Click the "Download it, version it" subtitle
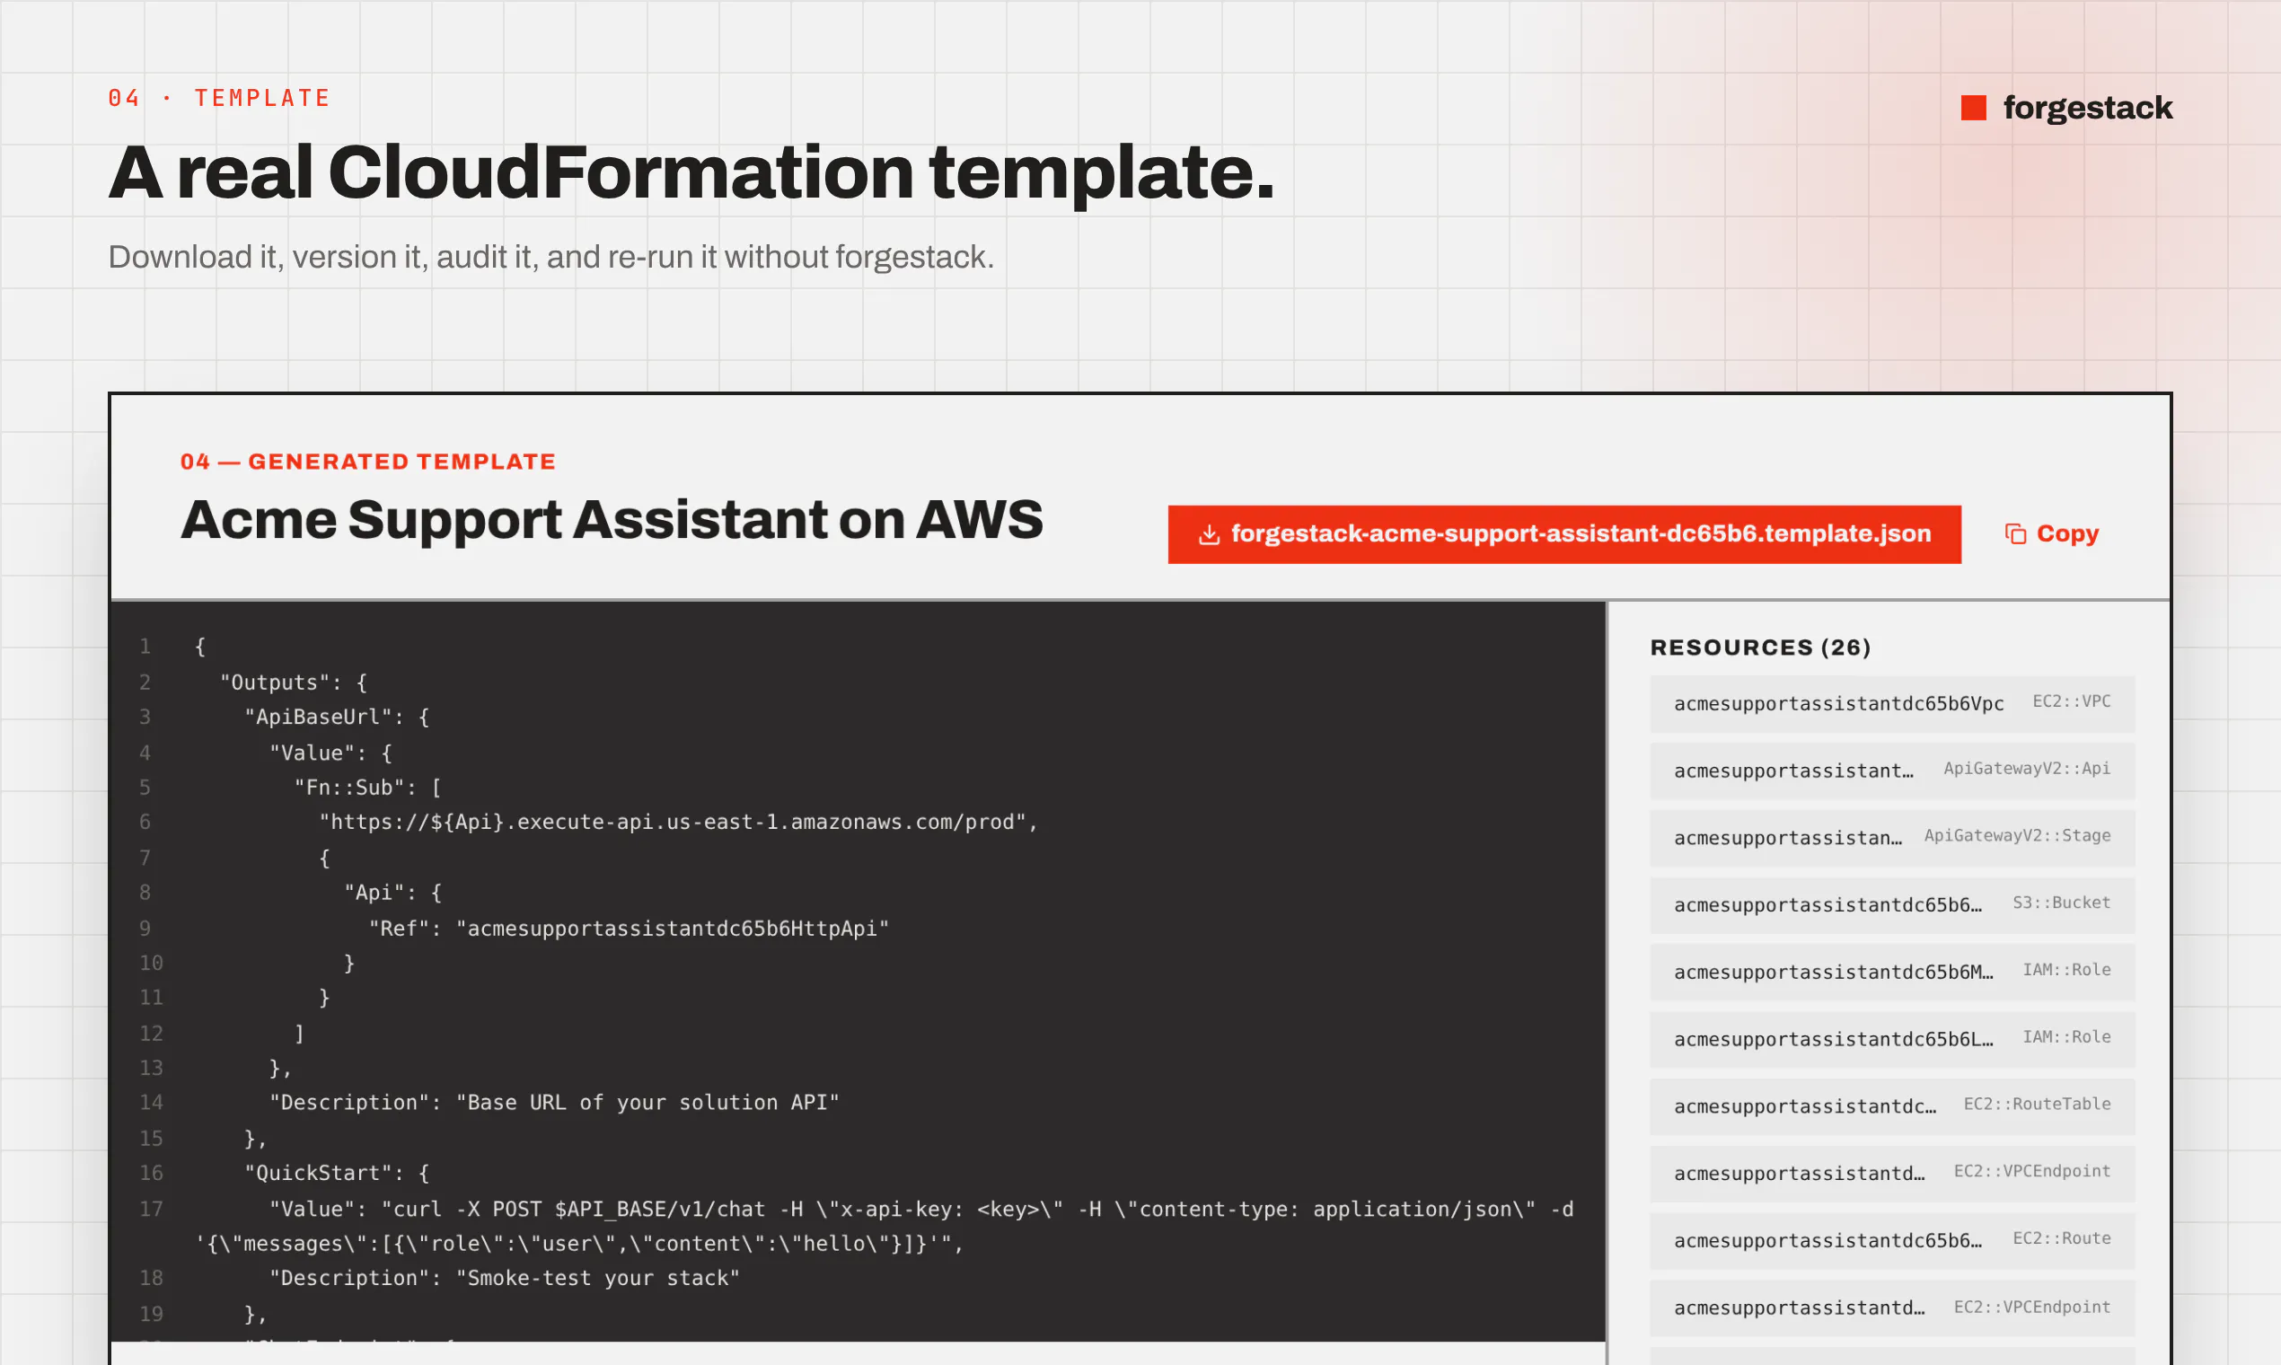Screen dimensions: 2281x1365 point(550,257)
